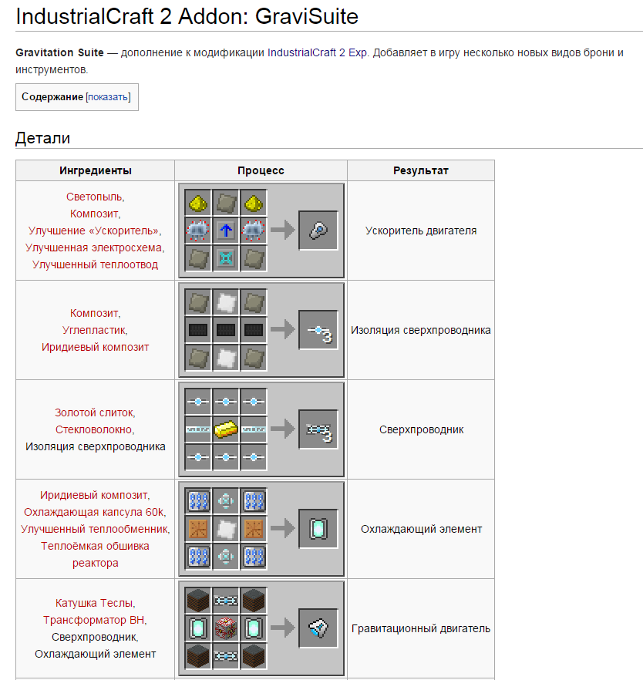Click the Процесс column header
This screenshot has width=643, height=680.
click(x=261, y=170)
